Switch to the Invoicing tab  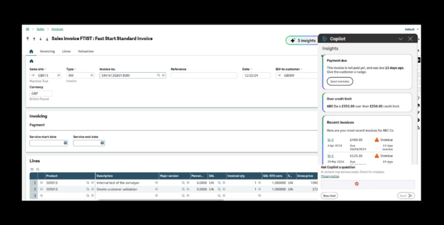coord(47,51)
